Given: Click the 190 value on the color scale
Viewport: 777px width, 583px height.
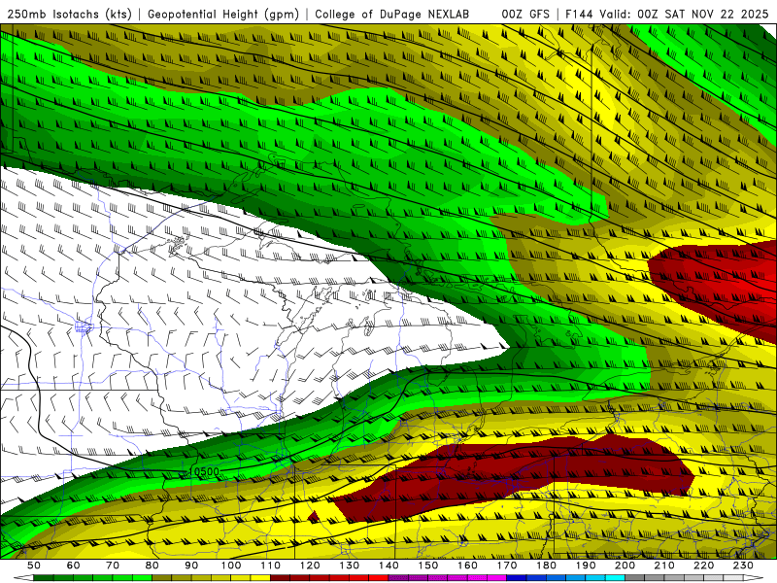Looking at the screenshot, I should [586, 566].
